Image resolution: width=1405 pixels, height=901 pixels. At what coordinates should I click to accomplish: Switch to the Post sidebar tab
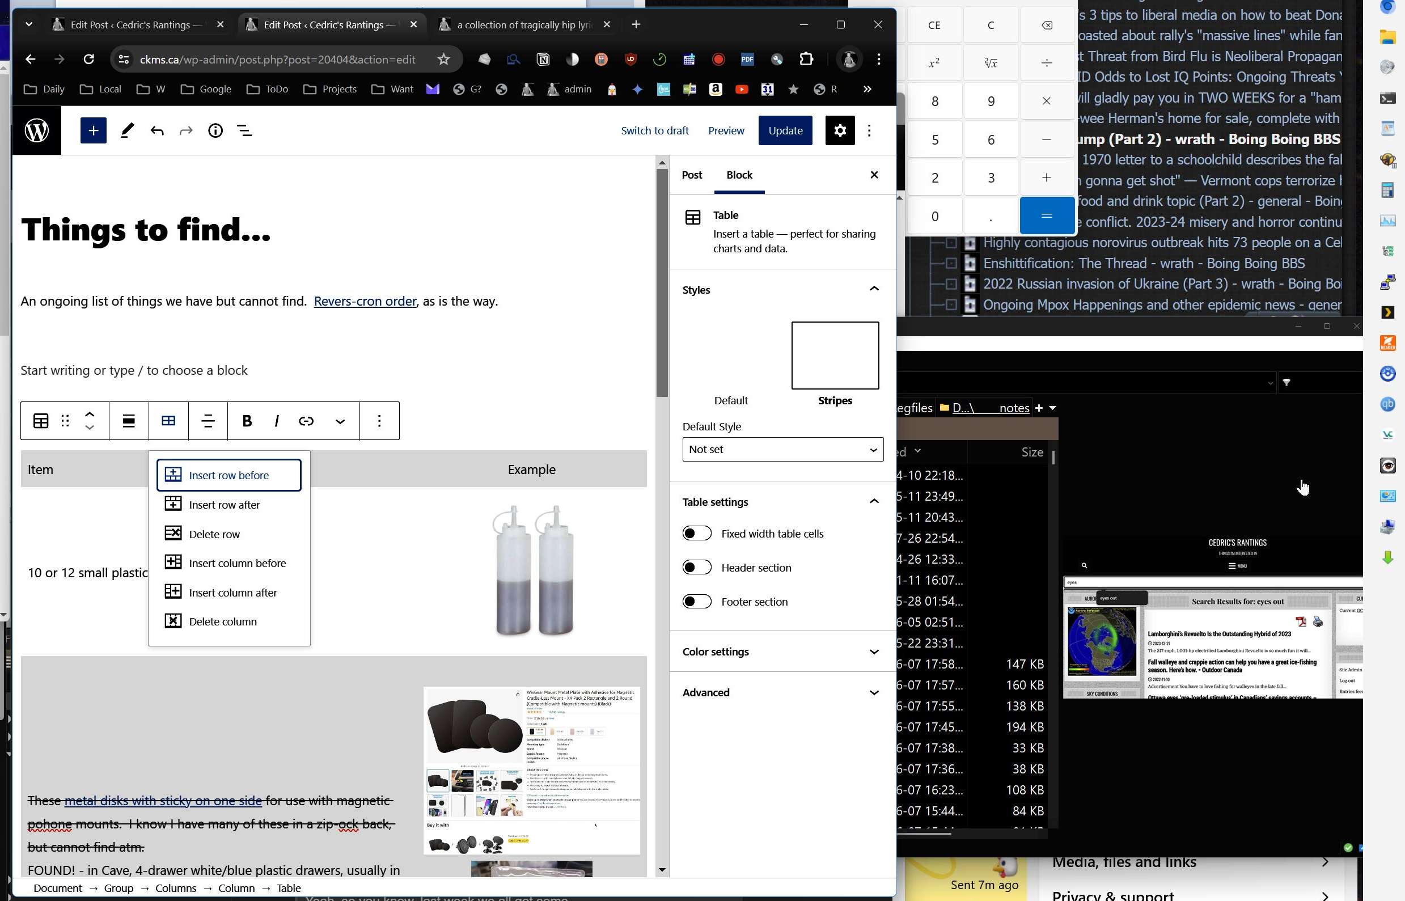pyautogui.click(x=691, y=175)
